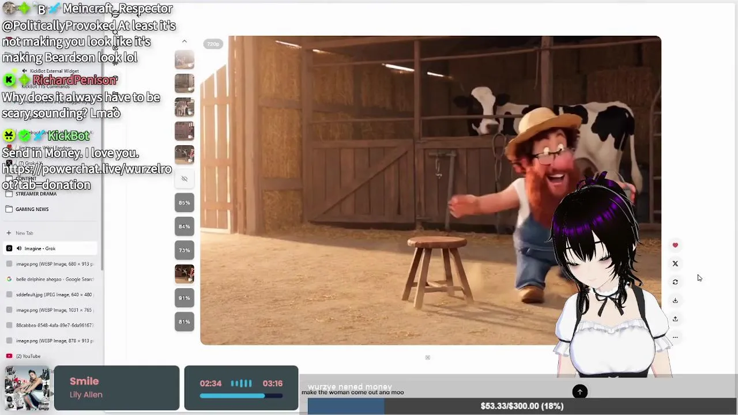The image size is (738, 415).
Task: Open the STREAMER DRAMA folder
Action: click(36, 194)
